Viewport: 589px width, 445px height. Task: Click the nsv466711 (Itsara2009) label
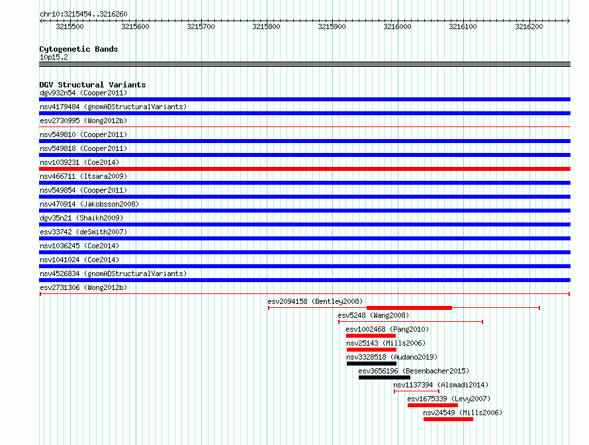point(83,176)
